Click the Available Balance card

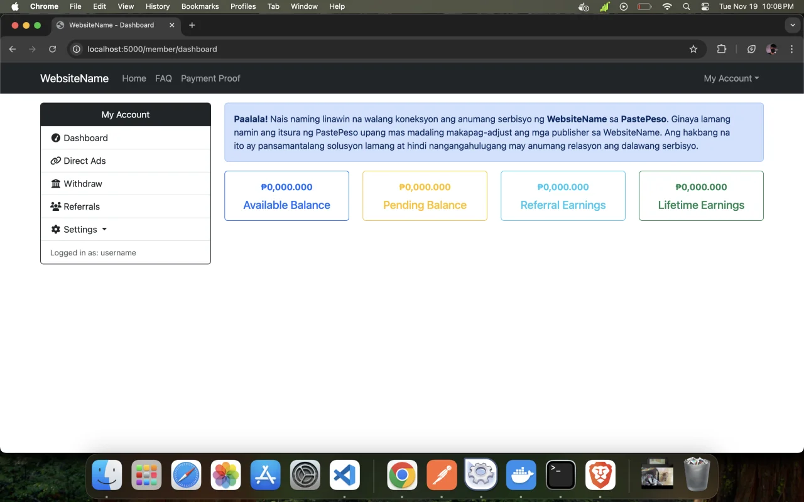pyautogui.click(x=286, y=196)
